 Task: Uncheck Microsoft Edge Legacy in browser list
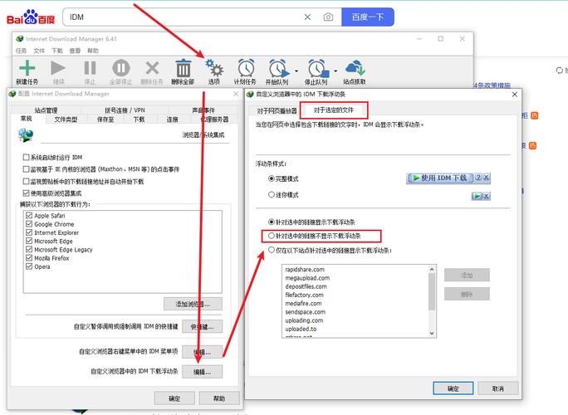pos(29,250)
